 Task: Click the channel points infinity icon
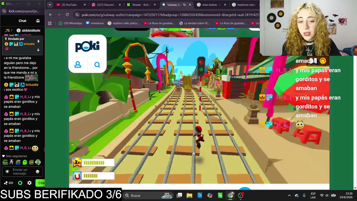point(9,183)
